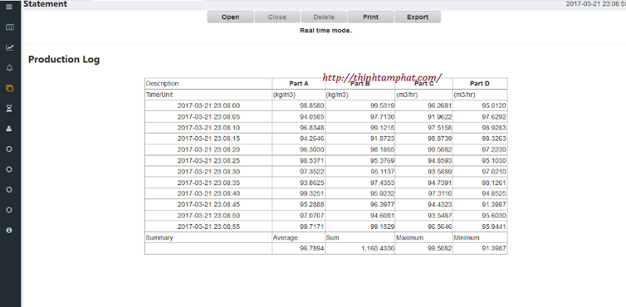The height and width of the screenshot is (307, 626).
Task: Open the trend line chart icon
Action: click(9, 48)
